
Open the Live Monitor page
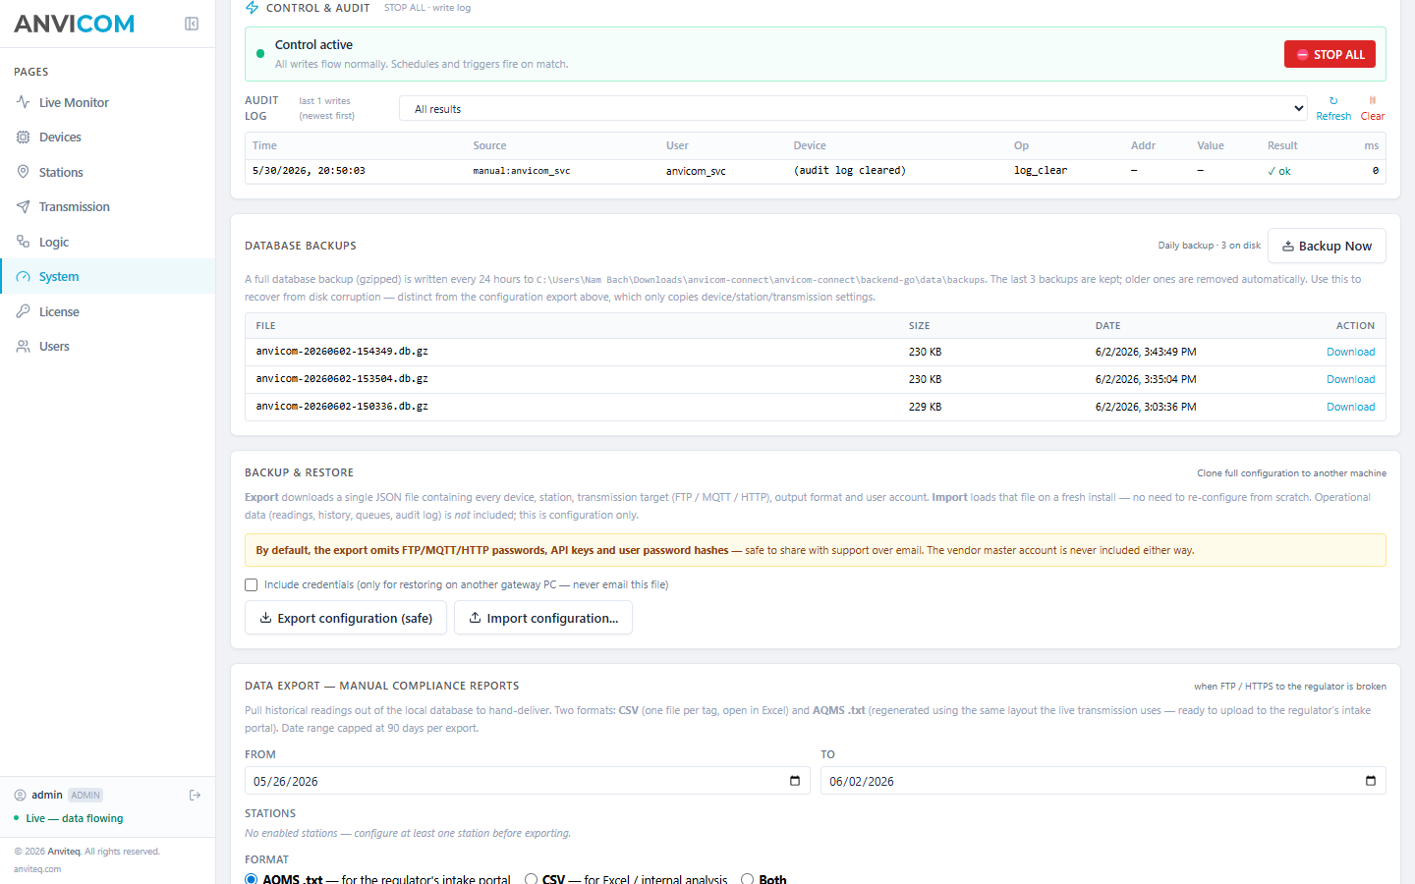point(107,102)
